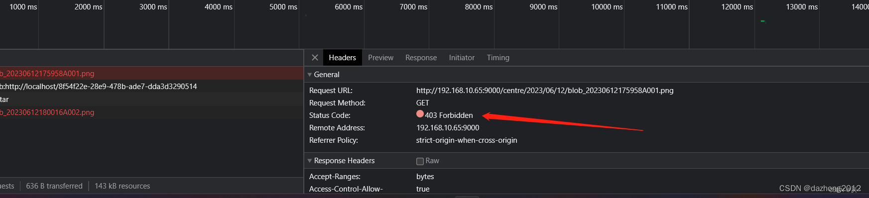Screen dimensions: 869x198
Task: Click the 1000 ms timeline marker
Action: [23, 7]
